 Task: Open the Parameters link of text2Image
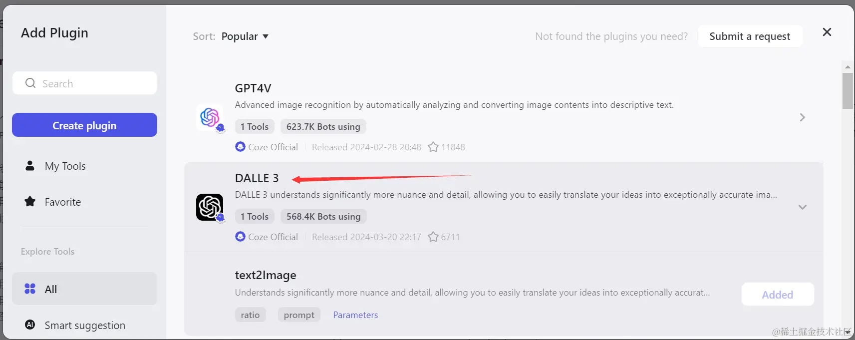(355, 315)
